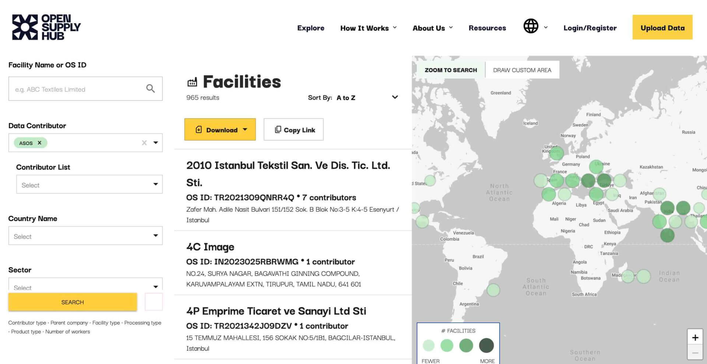Open the language globe selector
The height and width of the screenshot is (364, 707).
click(x=531, y=27)
